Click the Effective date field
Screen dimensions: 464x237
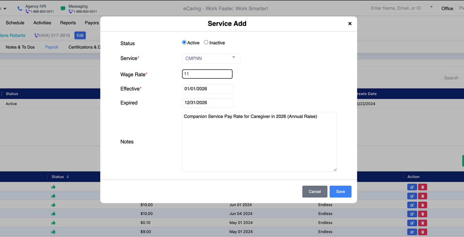pos(208,89)
